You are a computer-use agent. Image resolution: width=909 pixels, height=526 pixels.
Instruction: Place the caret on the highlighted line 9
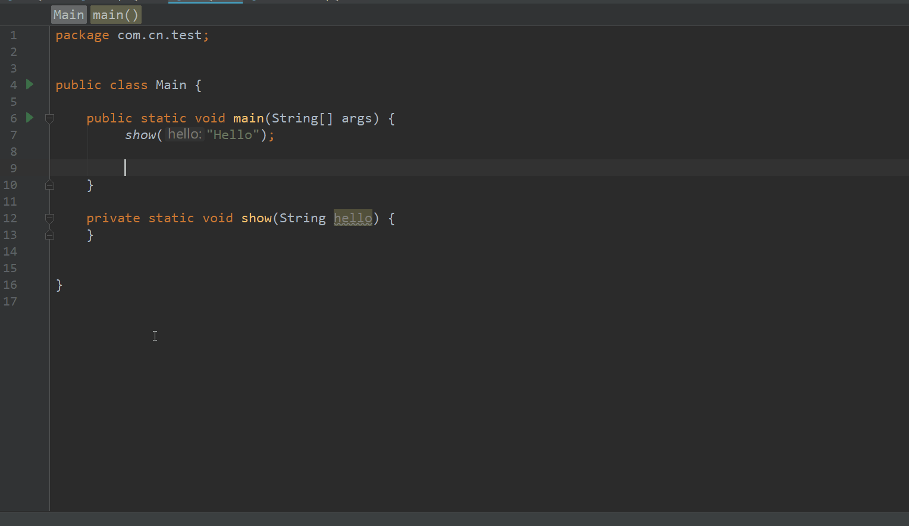point(479,168)
